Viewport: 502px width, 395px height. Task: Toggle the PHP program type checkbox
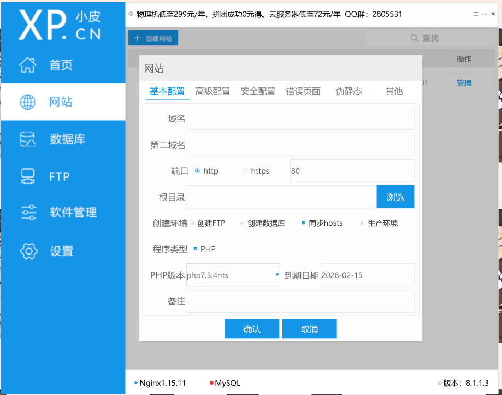[x=196, y=249]
